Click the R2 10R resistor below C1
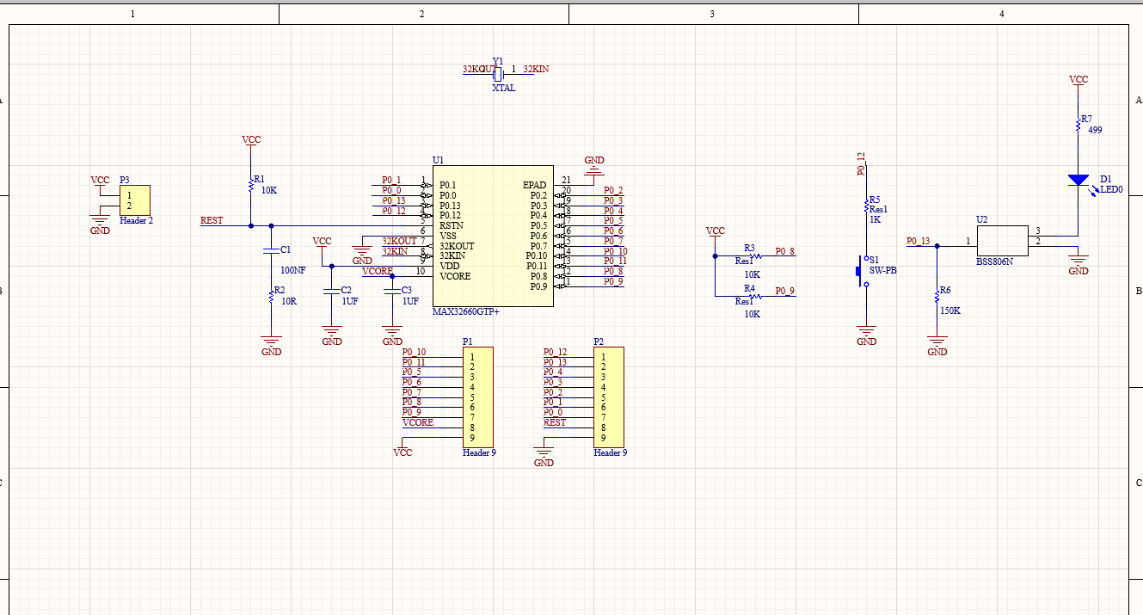This screenshot has height=615, width=1143. (271, 297)
